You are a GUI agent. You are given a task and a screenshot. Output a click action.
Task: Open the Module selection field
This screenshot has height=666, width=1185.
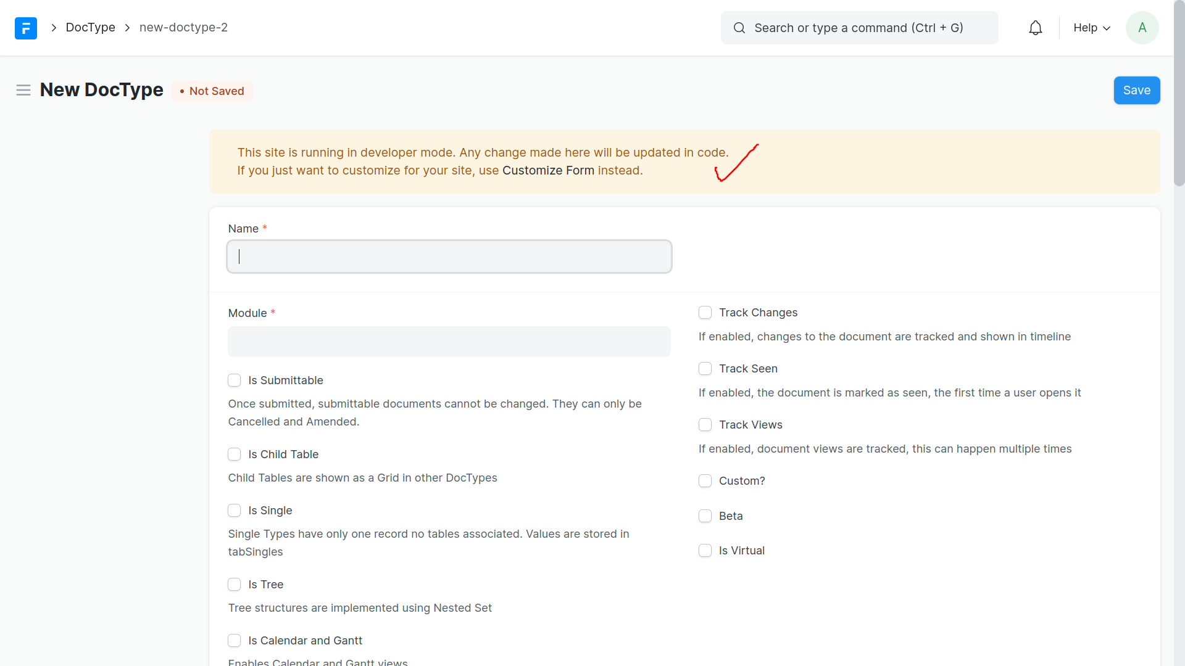click(449, 342)
